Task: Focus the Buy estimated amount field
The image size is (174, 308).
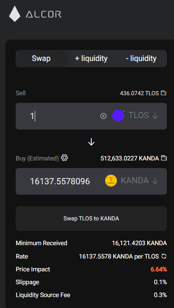Action: point(60,181)
